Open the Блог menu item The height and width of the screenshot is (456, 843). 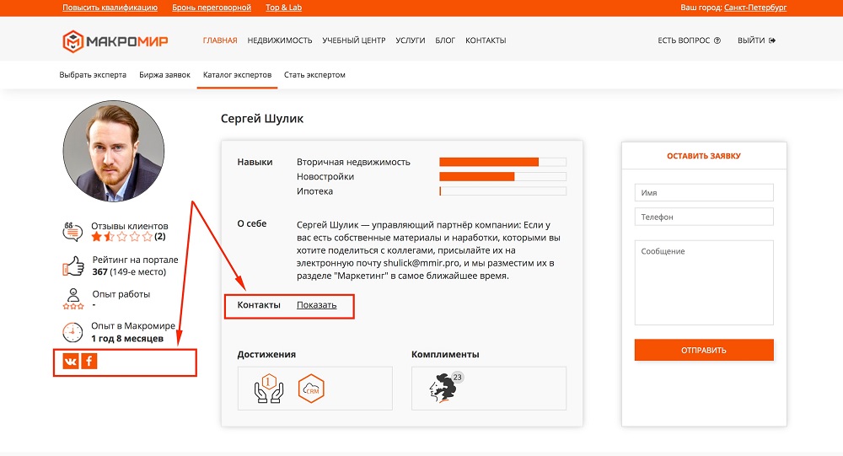coord(445,40)
